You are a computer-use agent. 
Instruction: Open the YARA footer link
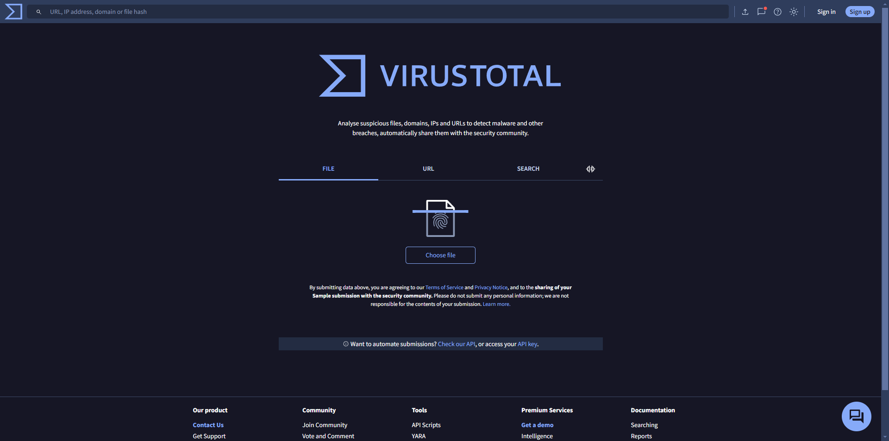419,436
